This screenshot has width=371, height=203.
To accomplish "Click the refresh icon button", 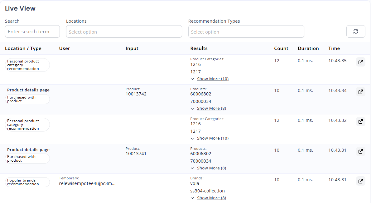I will click(x=356, y=31).
